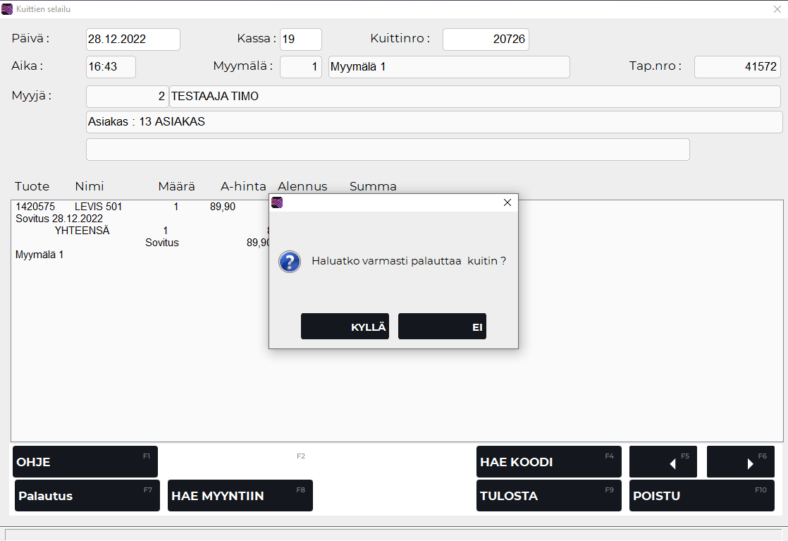Close the confirmation dialog with X
Image resolution: width=788 pixels, height=541 pixels.
(x=507, y=202)
